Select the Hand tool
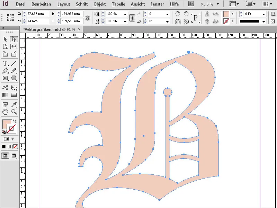 click(x=5, y=112)
